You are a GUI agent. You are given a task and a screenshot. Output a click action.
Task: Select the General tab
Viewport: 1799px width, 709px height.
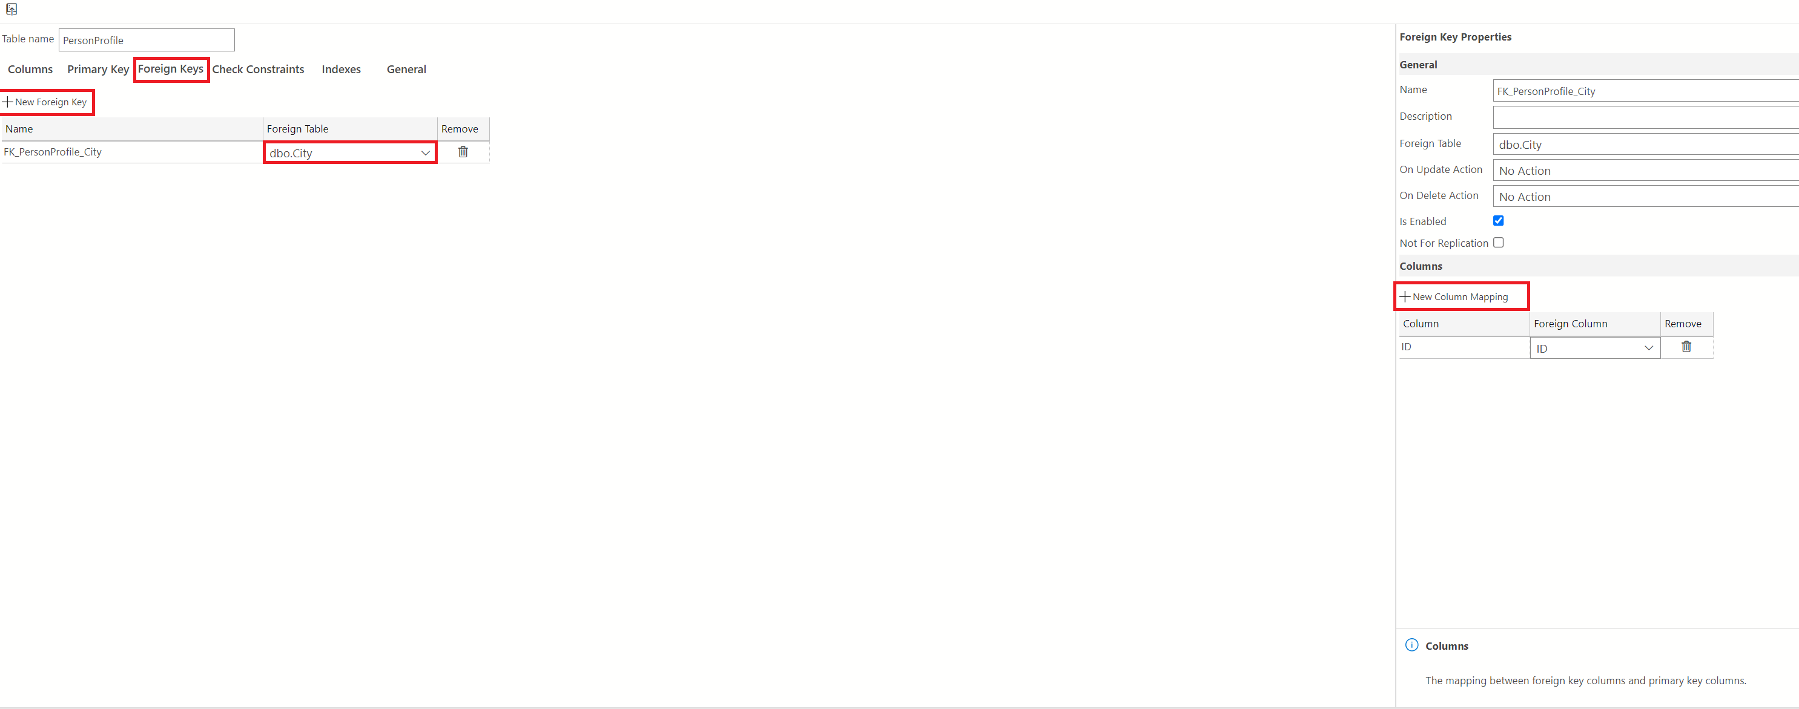click(406, 69)
